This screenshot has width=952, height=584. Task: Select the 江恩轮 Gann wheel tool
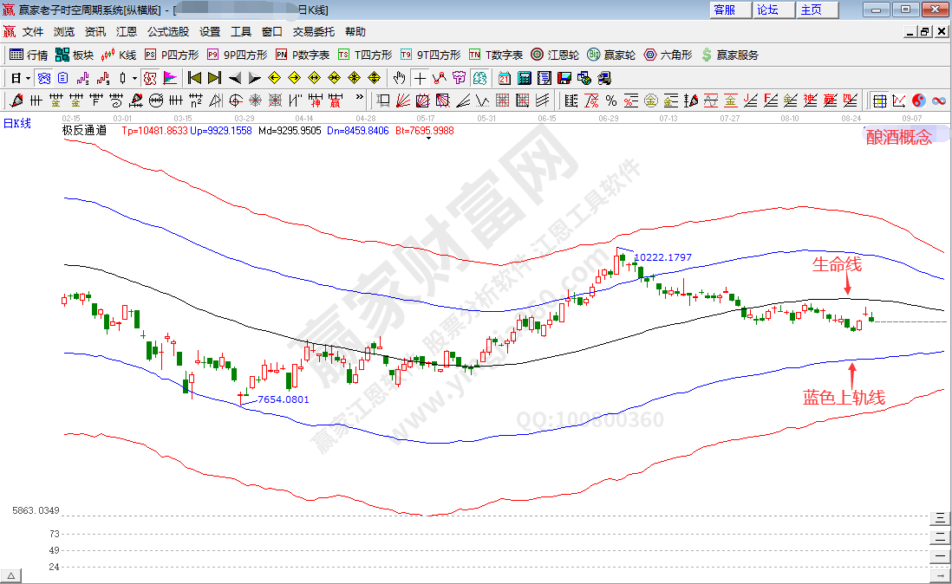point(555,55)
